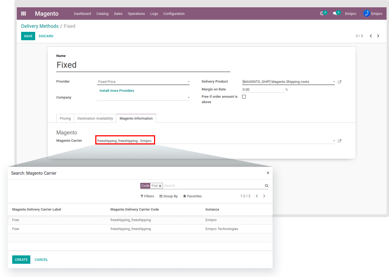Expand the Magento Carrier dropdown arrow
Viewport: 389px width, 277px height.
334,141
